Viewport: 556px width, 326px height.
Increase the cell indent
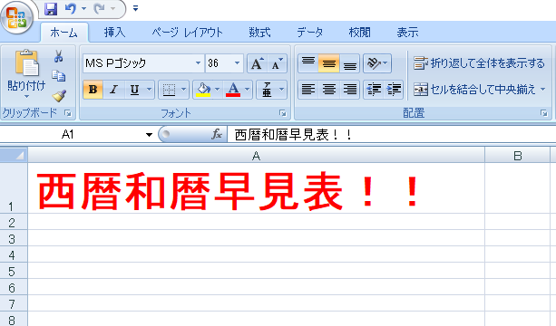(394, 90)
